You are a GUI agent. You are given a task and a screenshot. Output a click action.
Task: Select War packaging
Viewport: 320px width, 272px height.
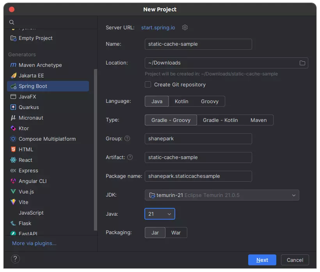click(x=176, y=233)
